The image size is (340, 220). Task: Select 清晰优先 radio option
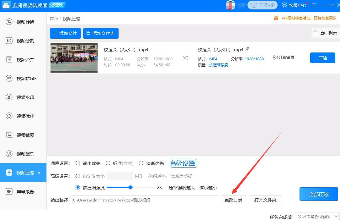151,163
